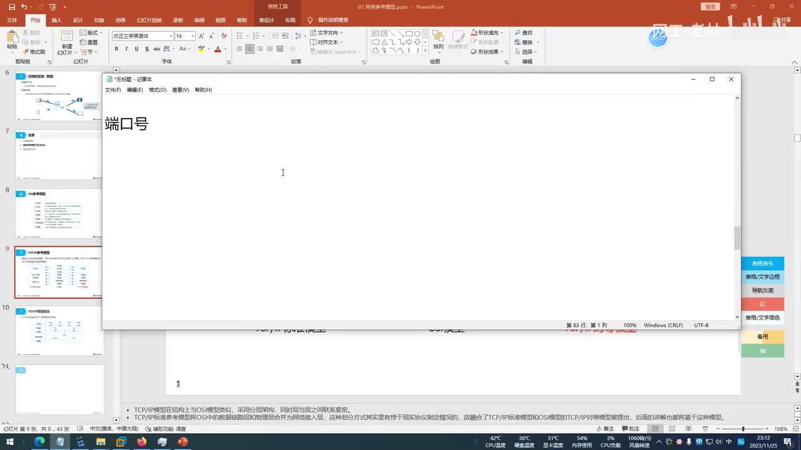Switch to the 幻灯片放映 slide show tab
The image size is (801, 450).
149,20
